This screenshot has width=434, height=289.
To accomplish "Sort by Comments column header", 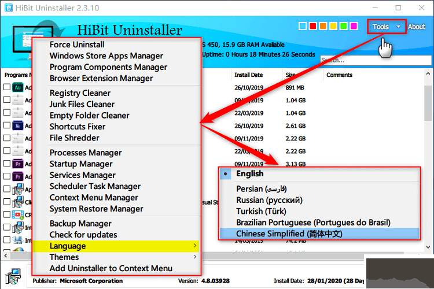I will [x=339, y=75].
